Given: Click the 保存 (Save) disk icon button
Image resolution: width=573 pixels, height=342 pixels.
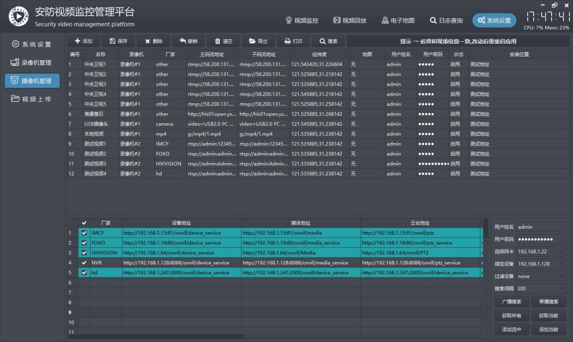Looking at the screenshot, I should click(118, 41).
